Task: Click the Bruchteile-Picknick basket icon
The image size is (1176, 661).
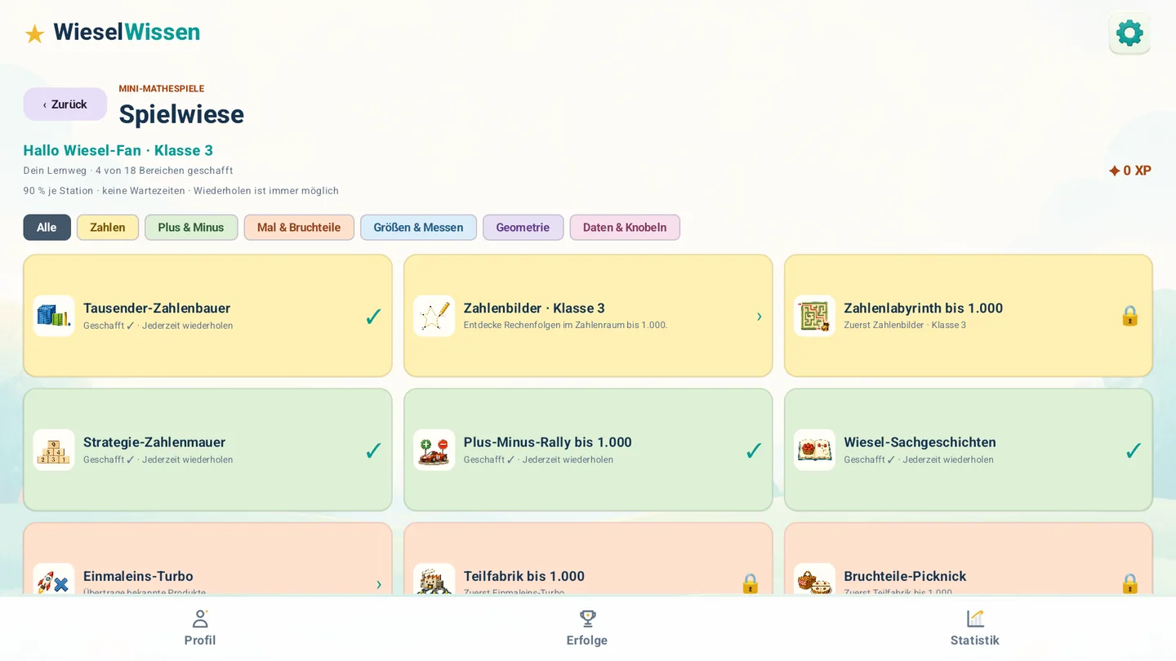Action: (x=814, y=579)
